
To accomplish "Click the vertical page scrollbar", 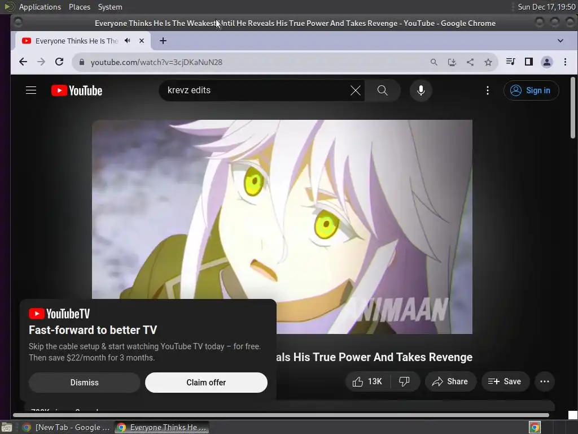I will click(572, 108).
